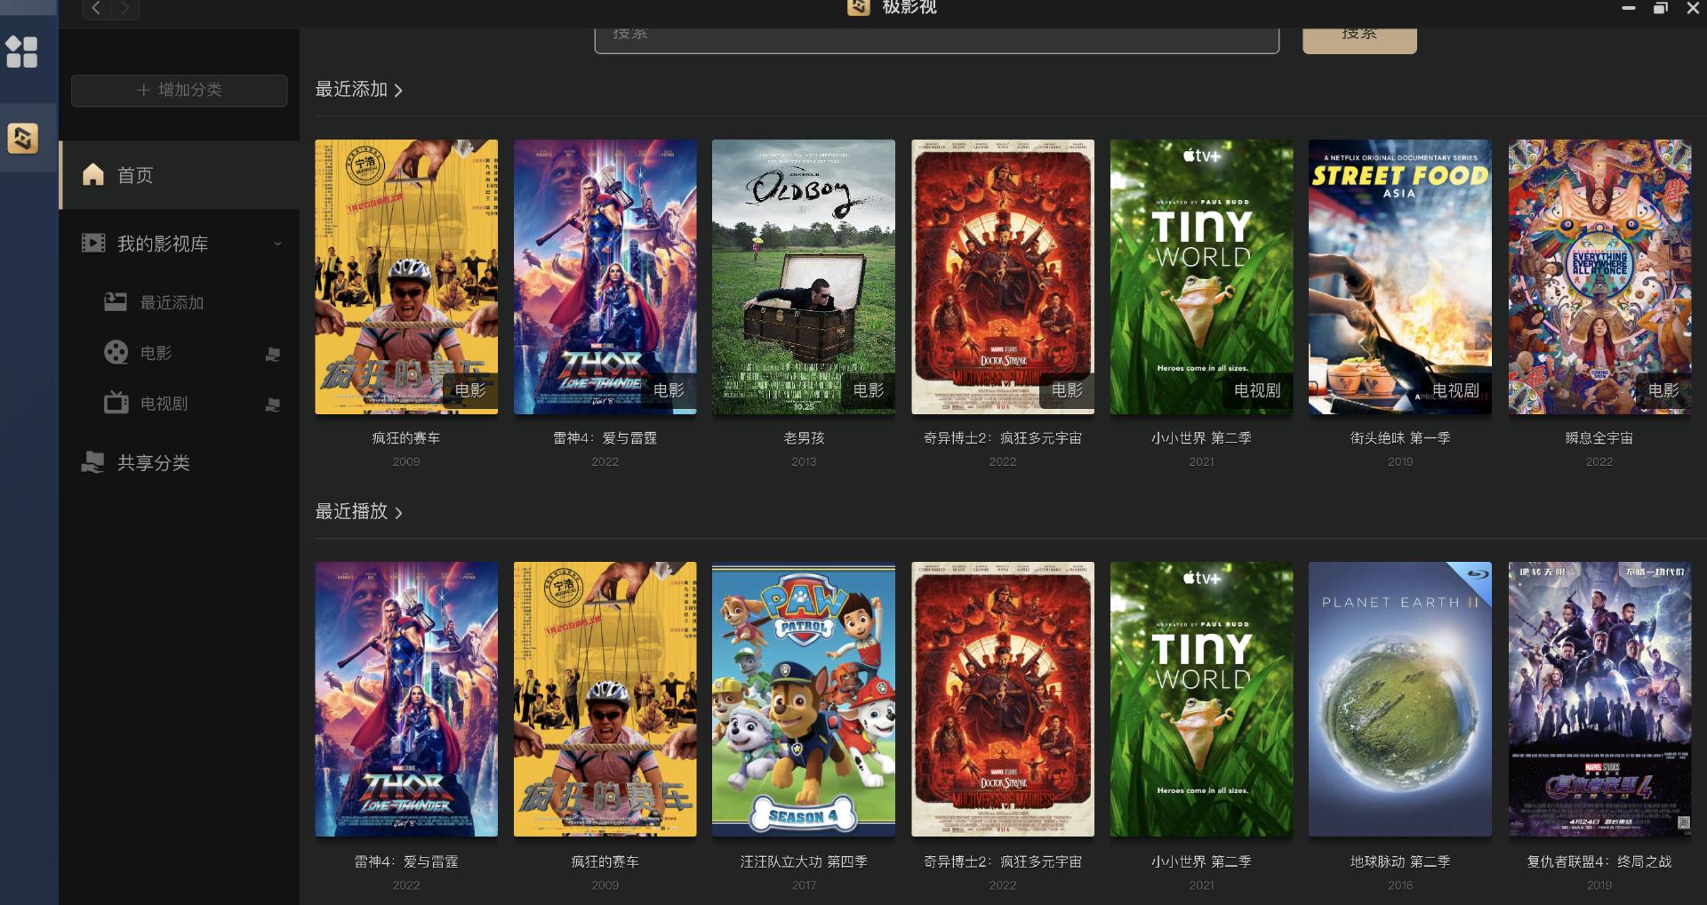Click 雷神4：爱与雷霆 title in 最近添加 row
This screenshot has height=905, width=1707.
click(605, 438)
